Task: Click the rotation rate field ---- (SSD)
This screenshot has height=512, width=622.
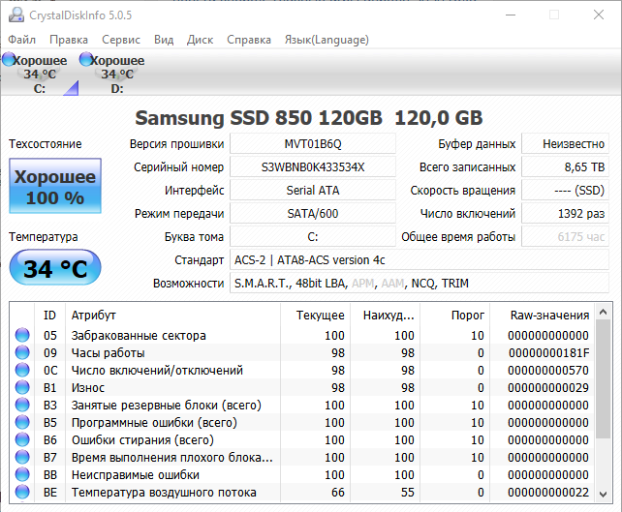Action: coord(565,191)
